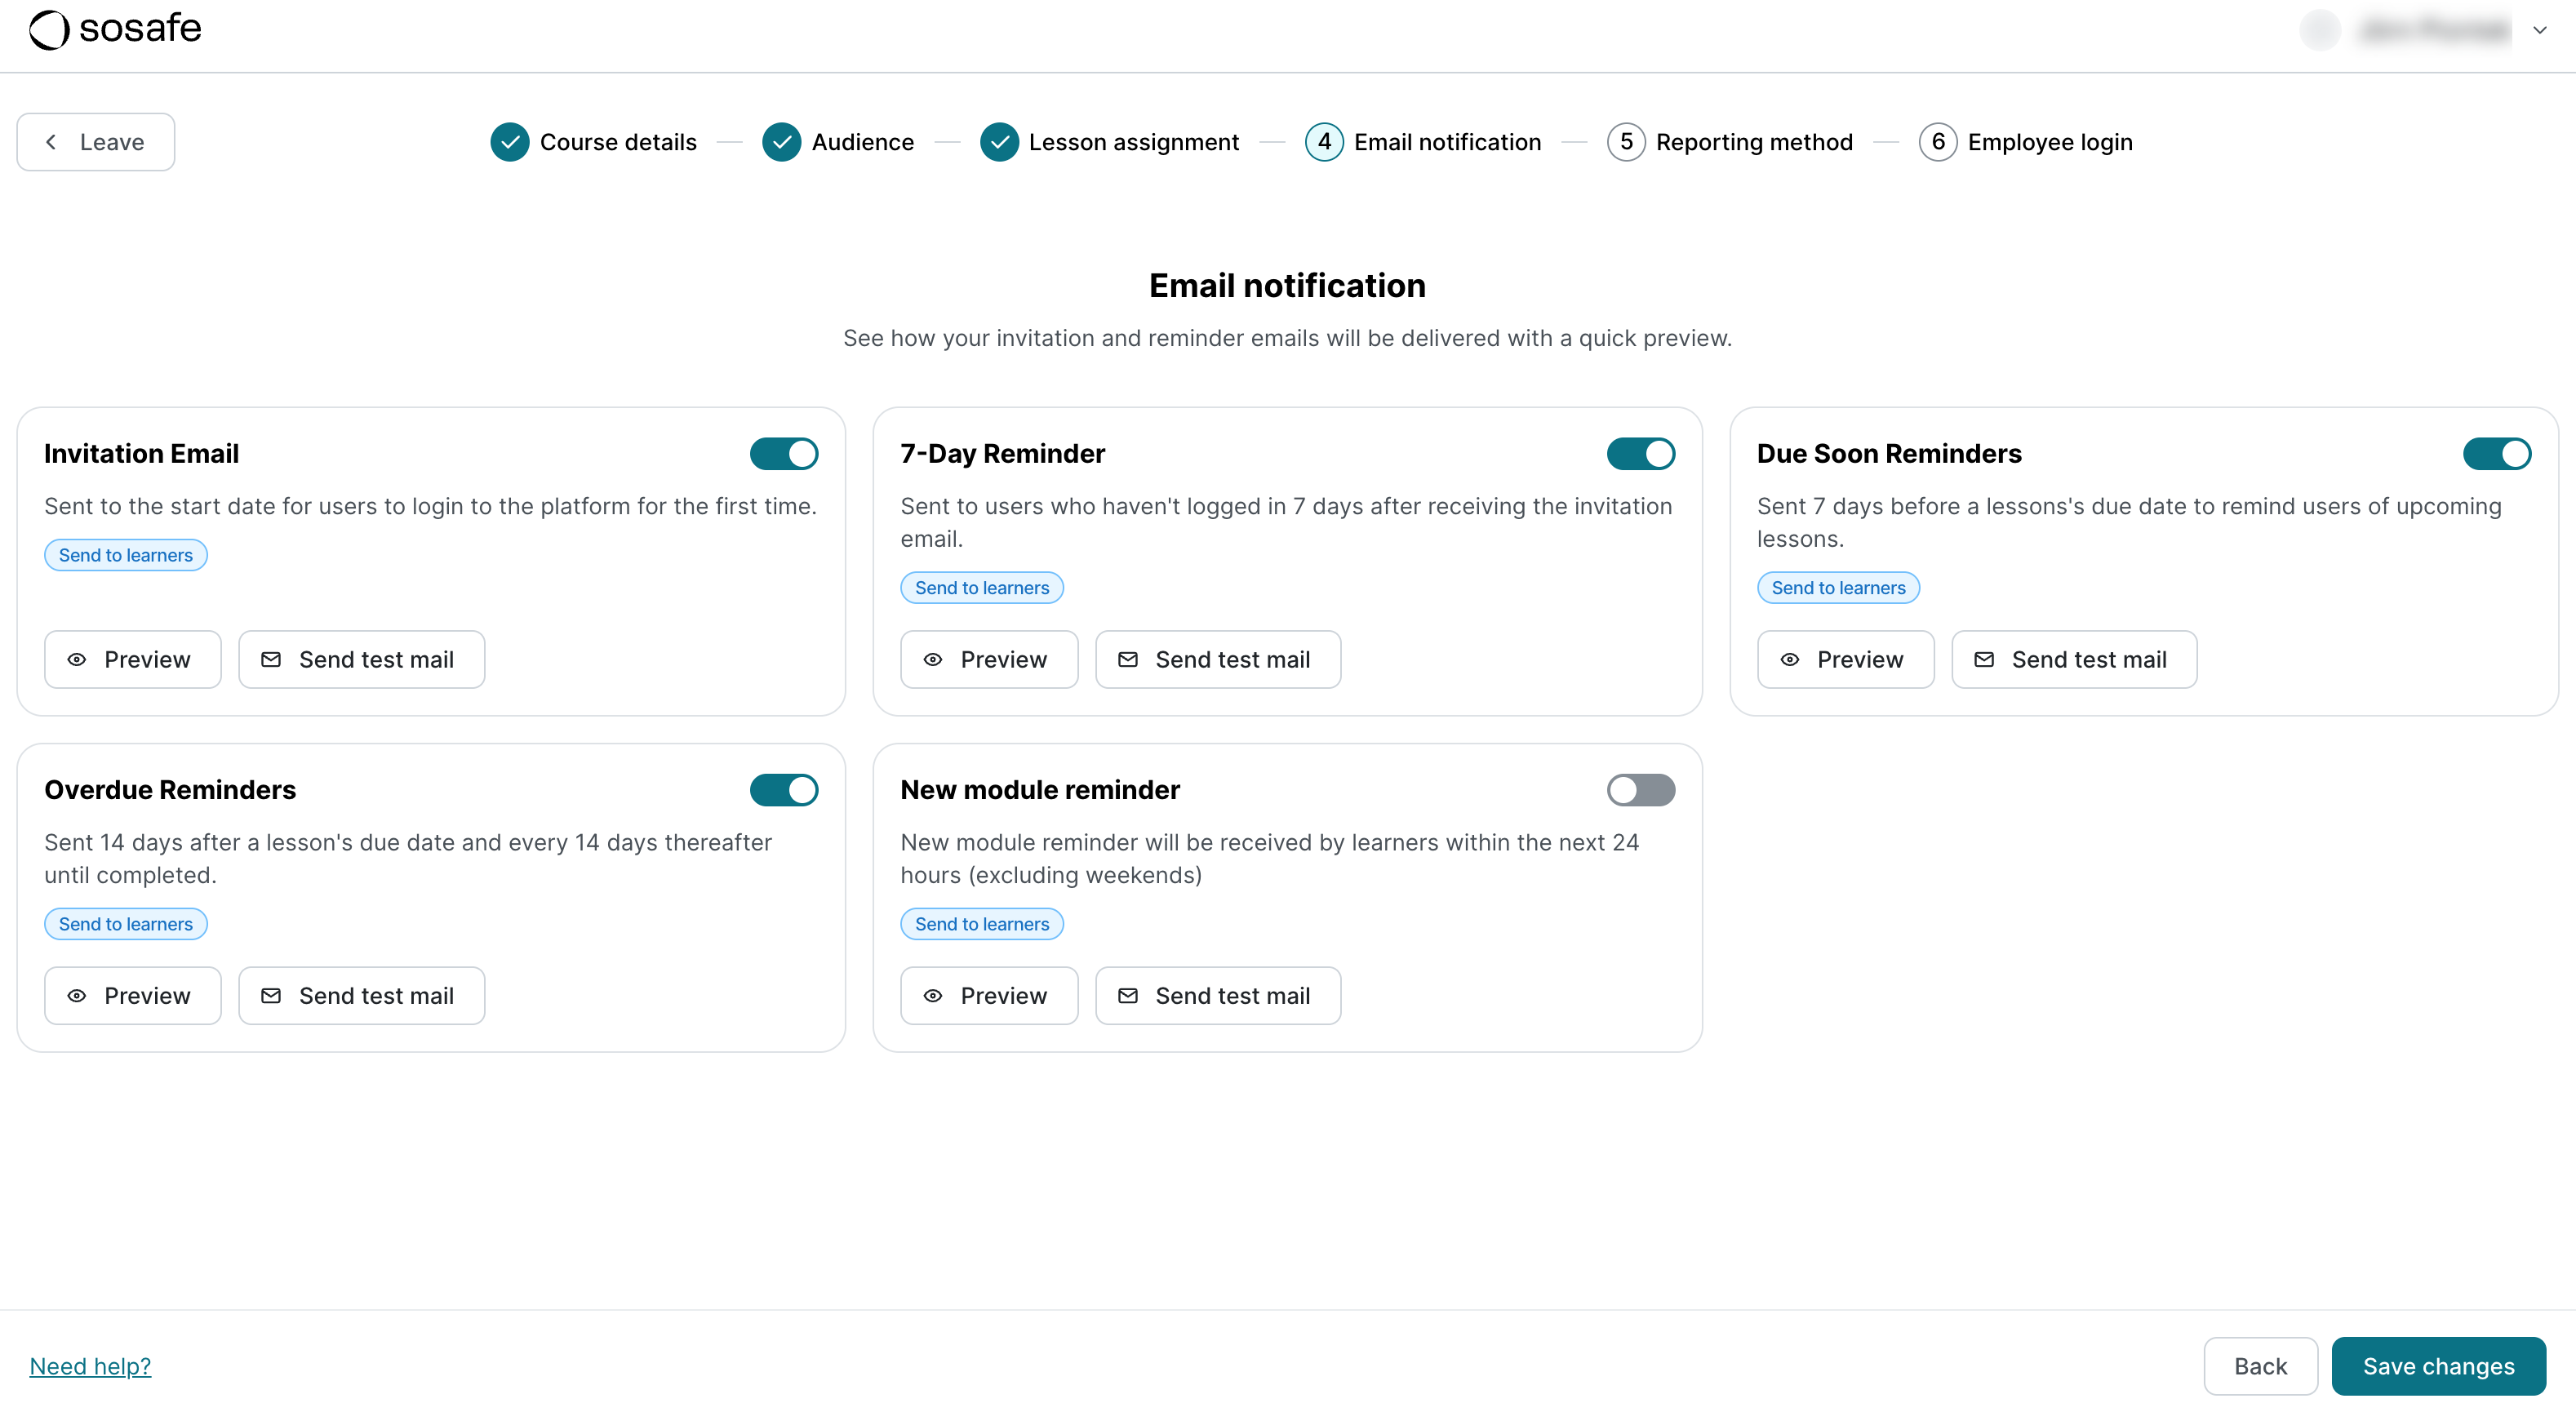2576x1412 pixels.
Task: Send test mail for New module reminder
Action: click(1218, 995)
